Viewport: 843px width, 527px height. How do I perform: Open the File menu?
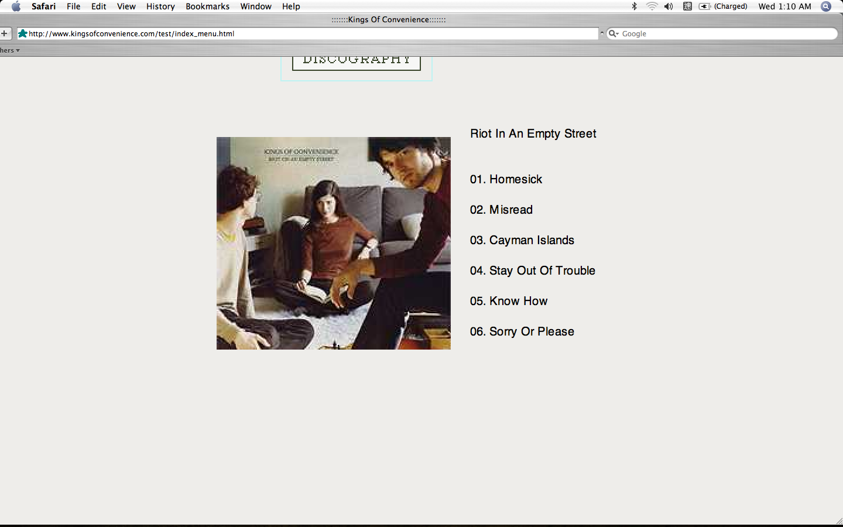73,6
